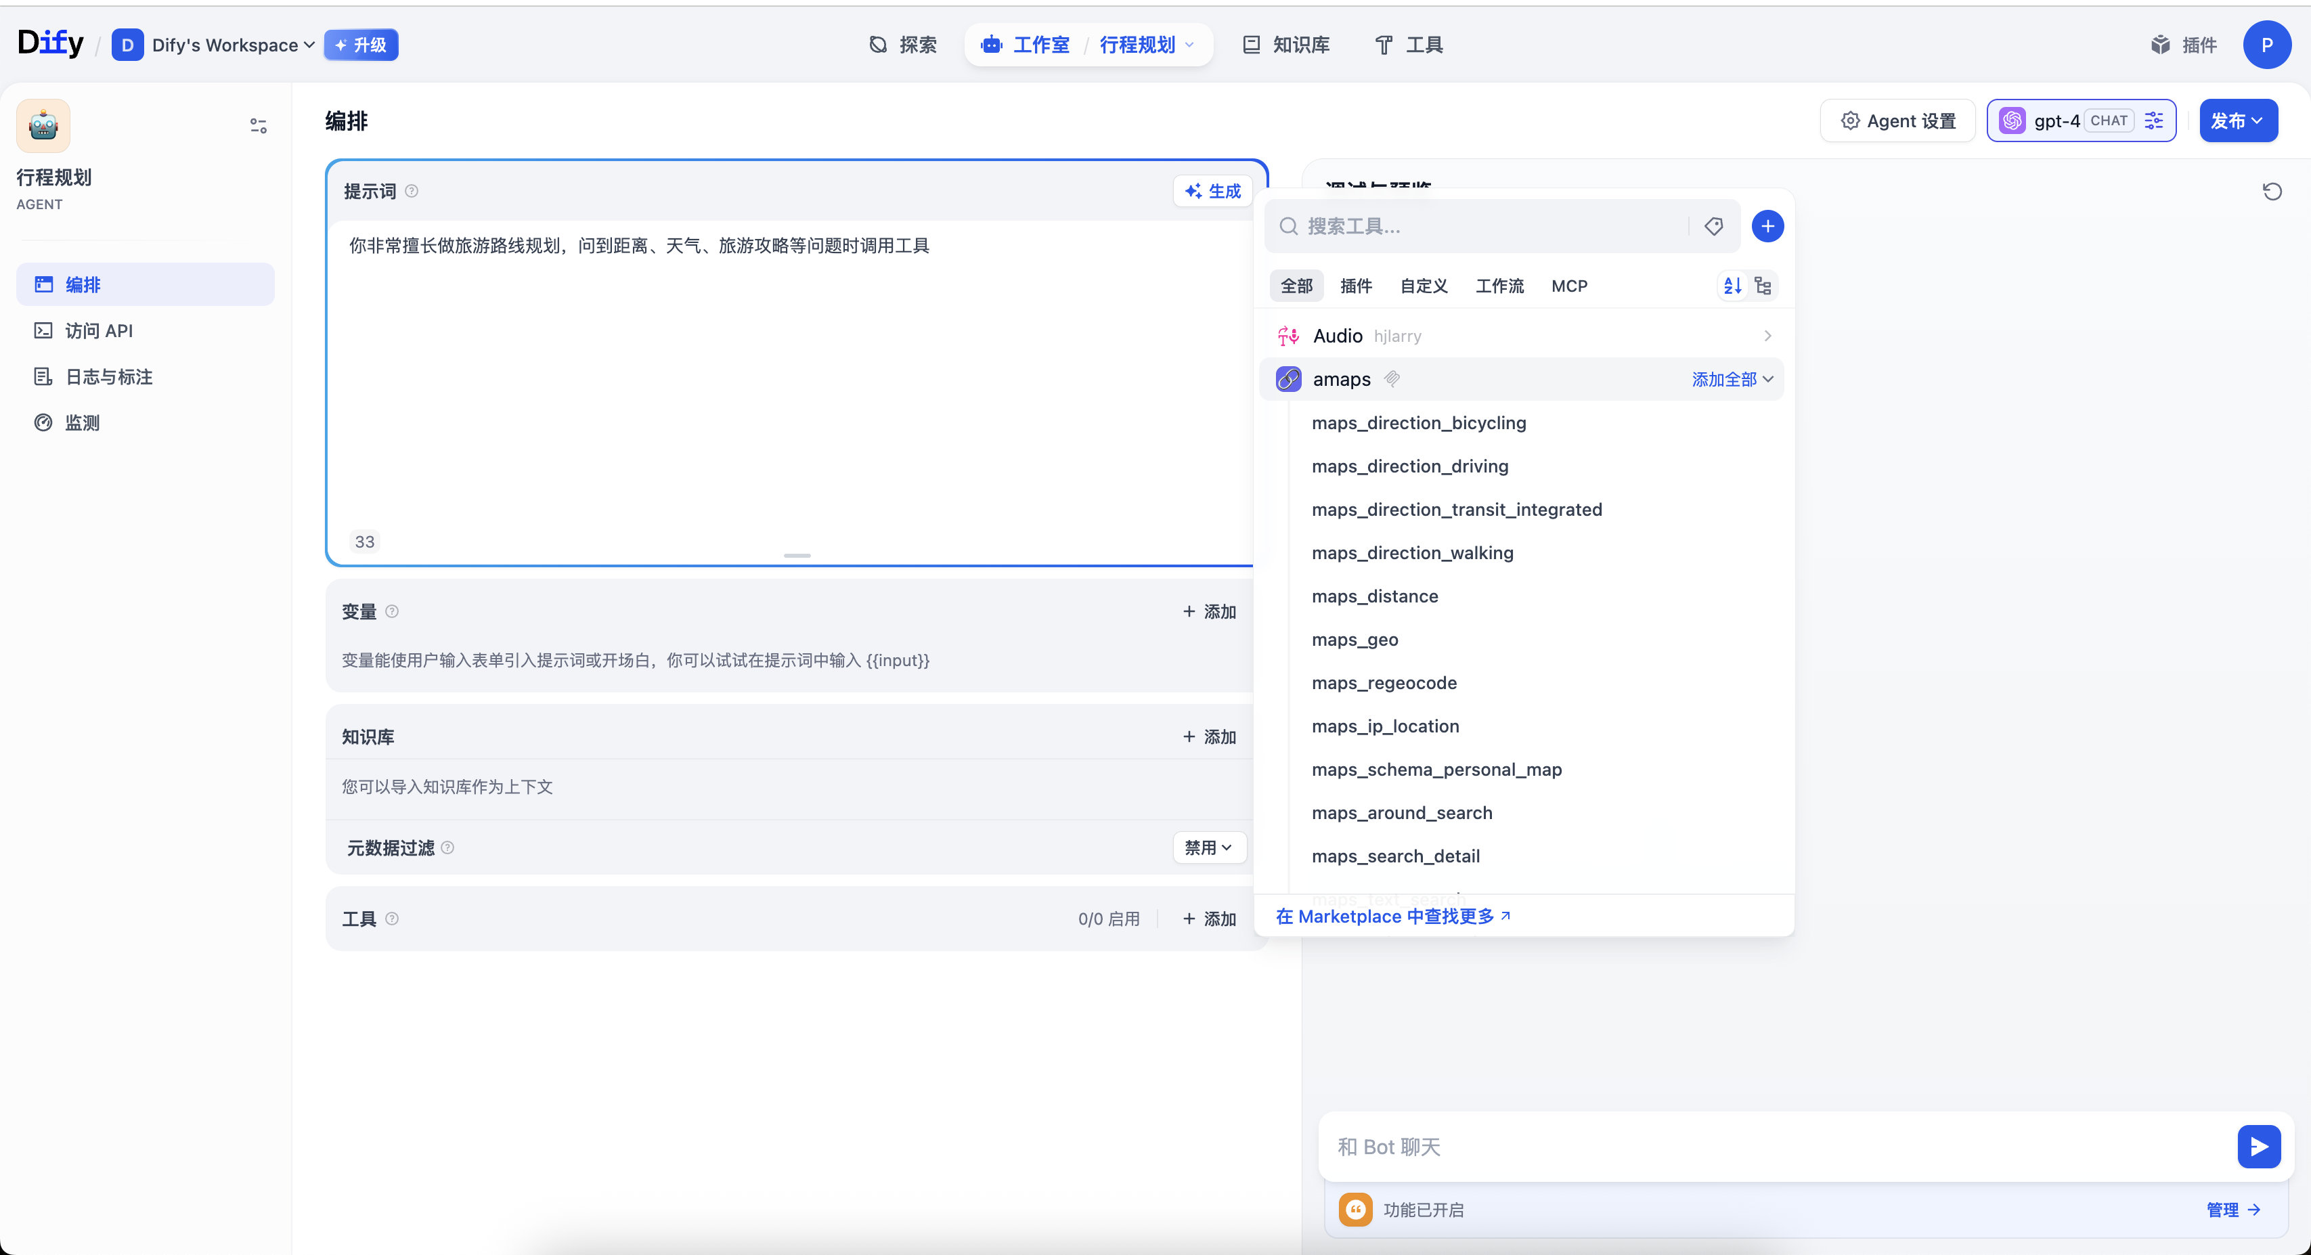Send message with the blue arrow button
The height and width of the screenshot is (1255, 2311).
click(2258, 1147)
